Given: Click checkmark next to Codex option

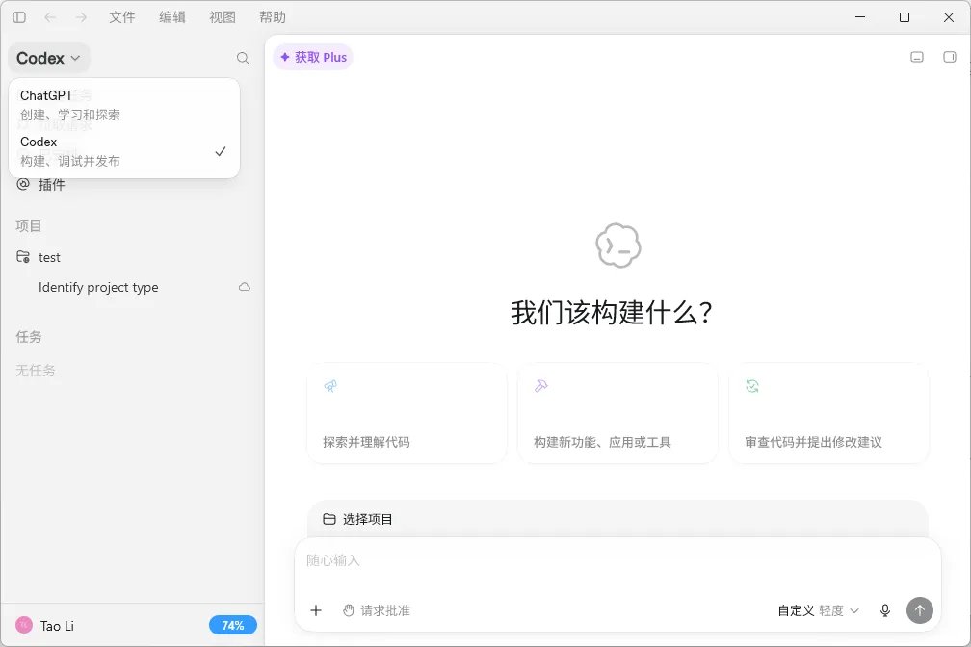Looking at the screenshot, I should pos(221,151).
